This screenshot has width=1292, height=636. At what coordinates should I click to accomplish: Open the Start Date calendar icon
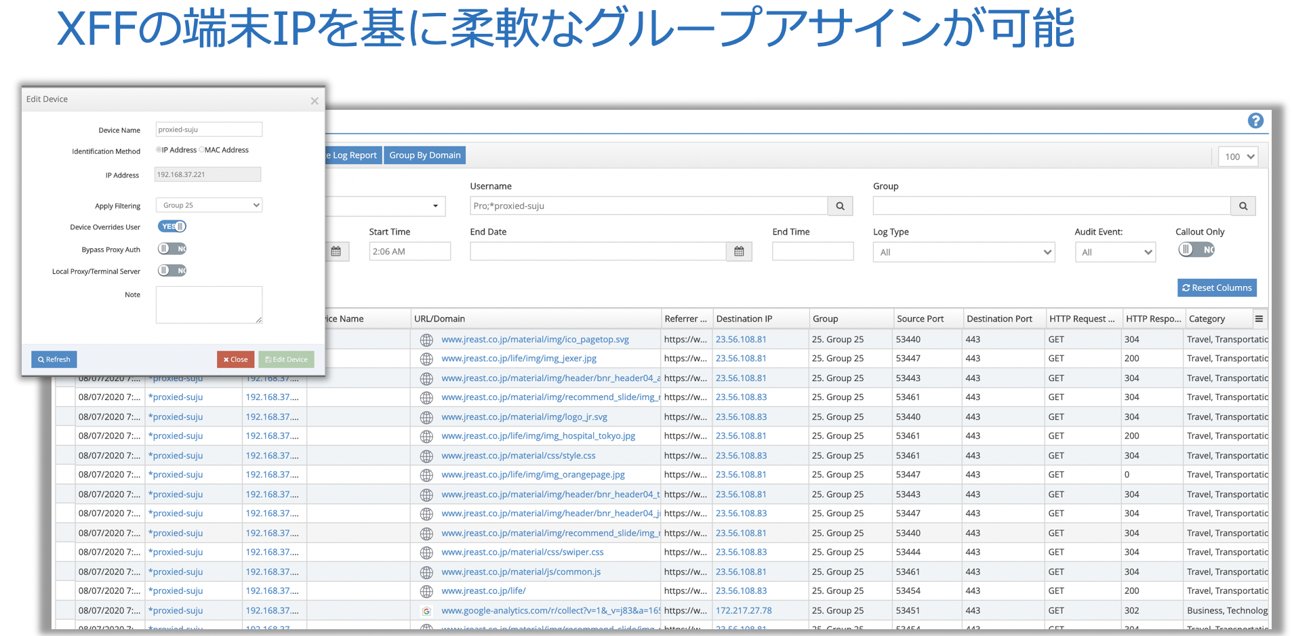tap(336, 252)
